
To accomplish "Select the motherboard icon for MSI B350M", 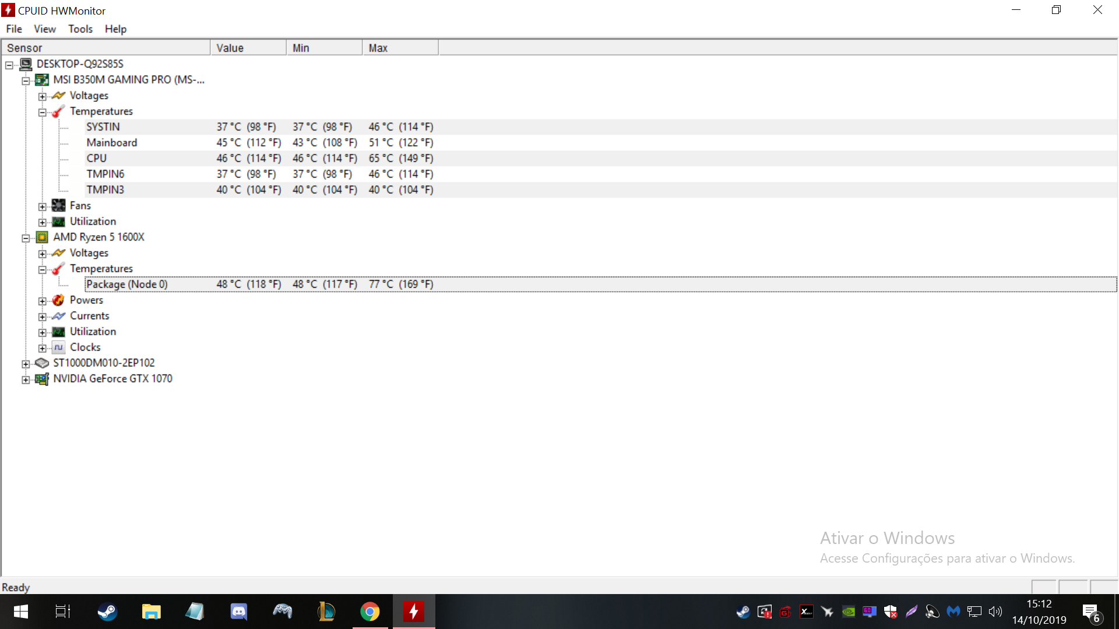I will coord(42,80).
